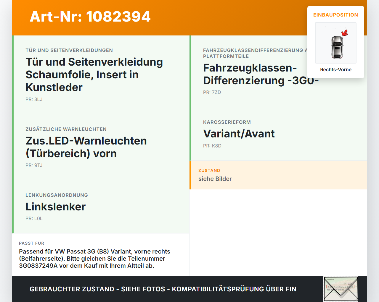Click the 'LENKUNGSANORDNUNG' label

[57, 195]
